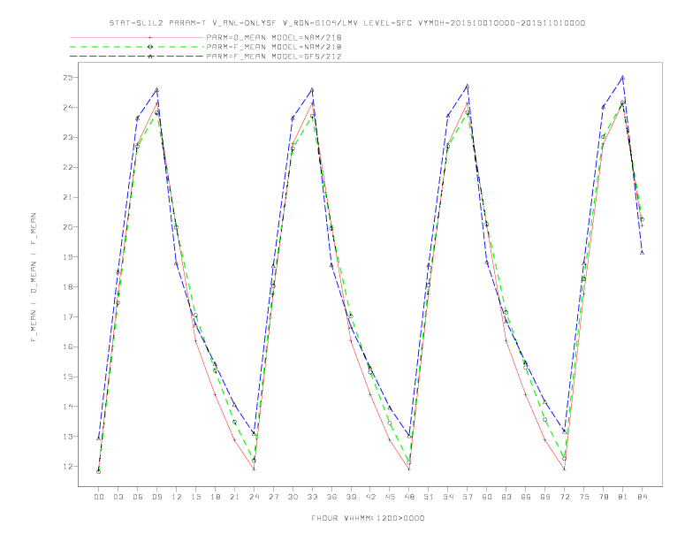Click x-axis forecast hour label 12
Viewport: 700px width, 541px height.
177,497
